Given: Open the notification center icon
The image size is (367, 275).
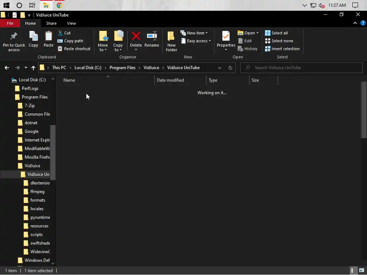Looking at the screenshot, I should pos(355,5).
